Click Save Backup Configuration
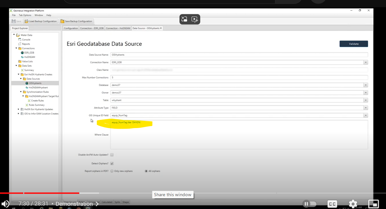The image size is (386, 209). (x=76, y=21)
